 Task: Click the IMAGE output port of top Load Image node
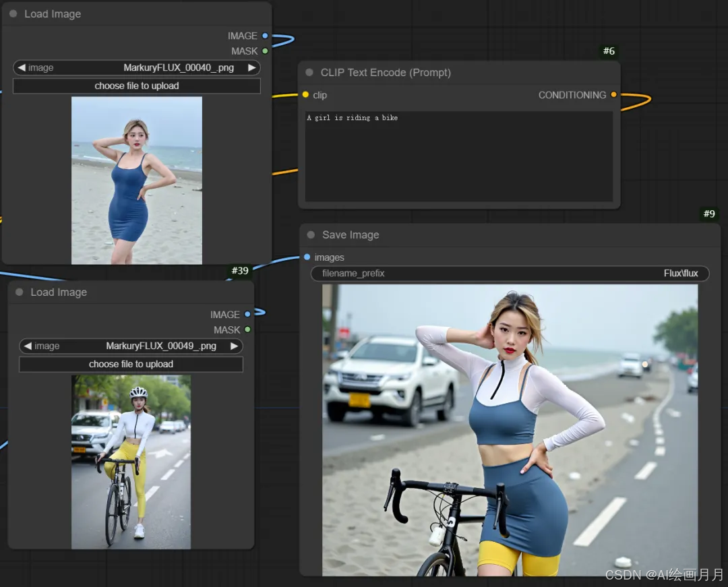[x=265, y=36]
